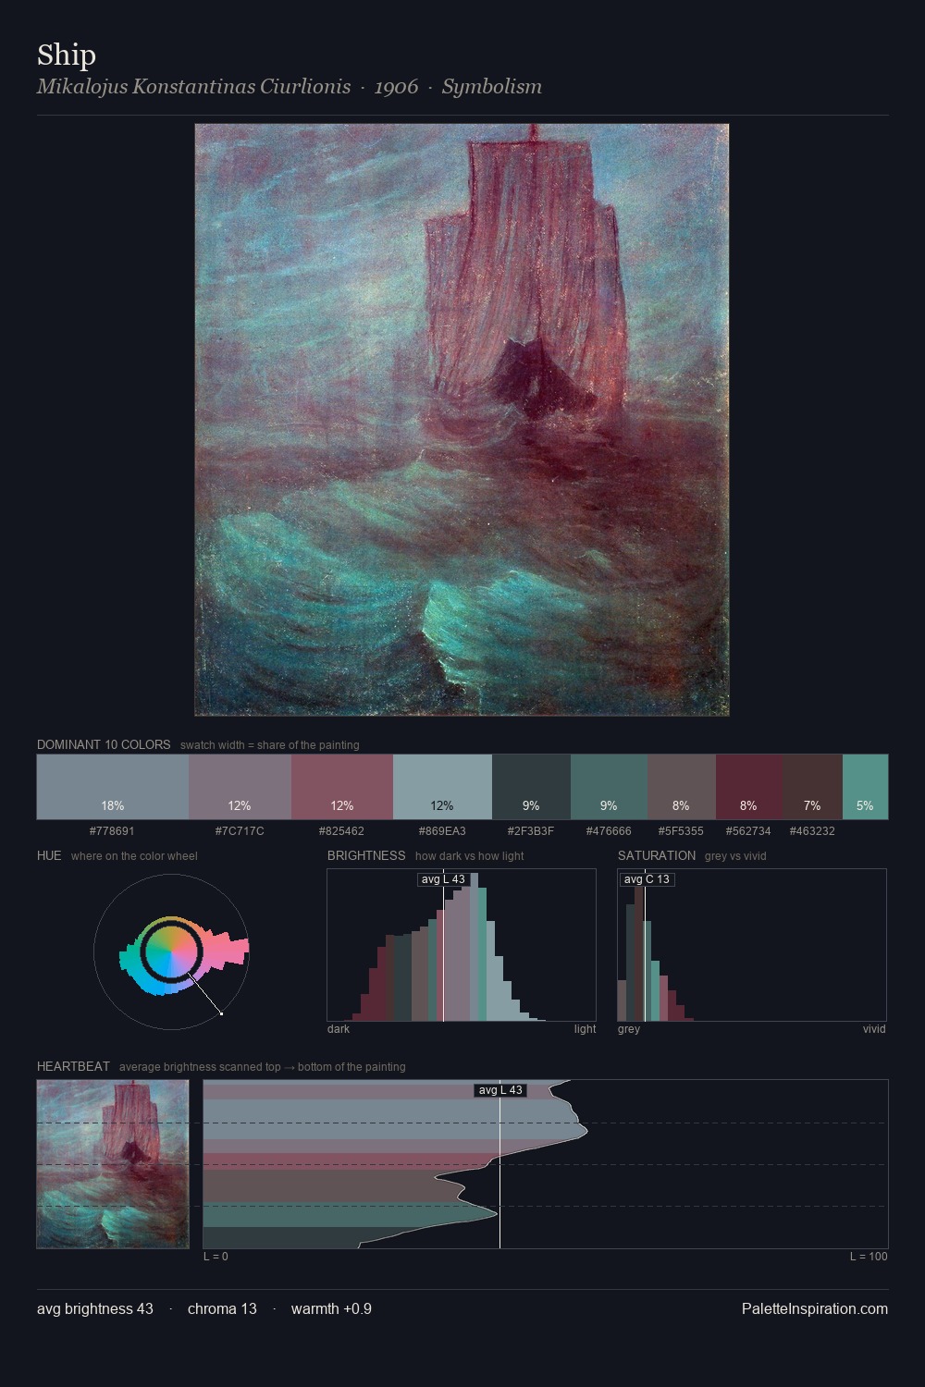Click the 'dark' axis label
The image size is (925, 1387).
click(339, 1029)
